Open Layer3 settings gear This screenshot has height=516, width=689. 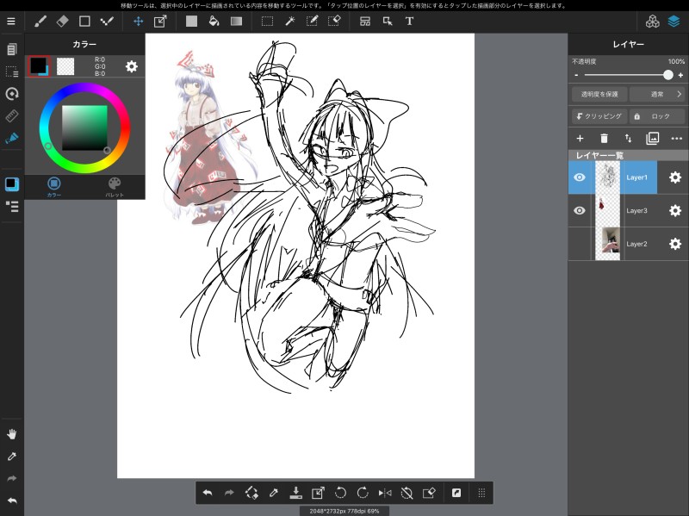(675, 210)
